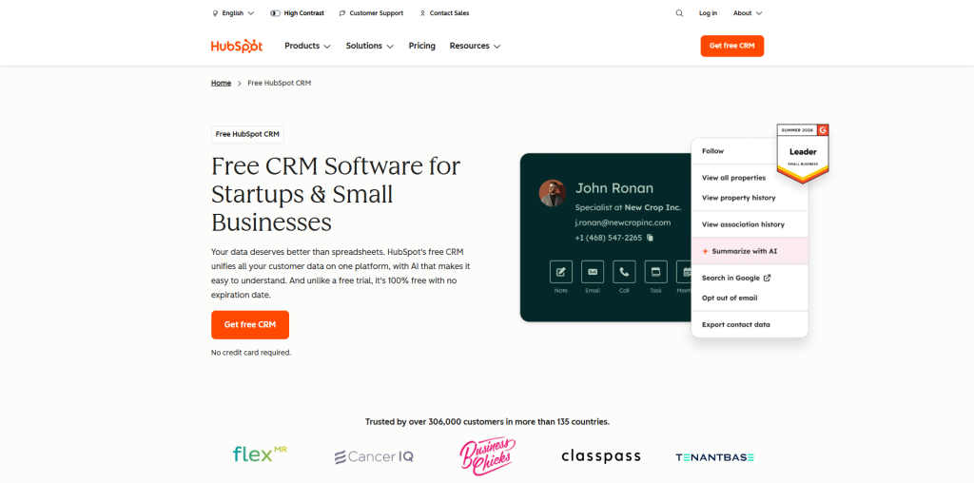The height and width of the screenshot is (483, 974).
Task: Open the Pricing page
Action: pyautogui.click(x=421, y=46)
